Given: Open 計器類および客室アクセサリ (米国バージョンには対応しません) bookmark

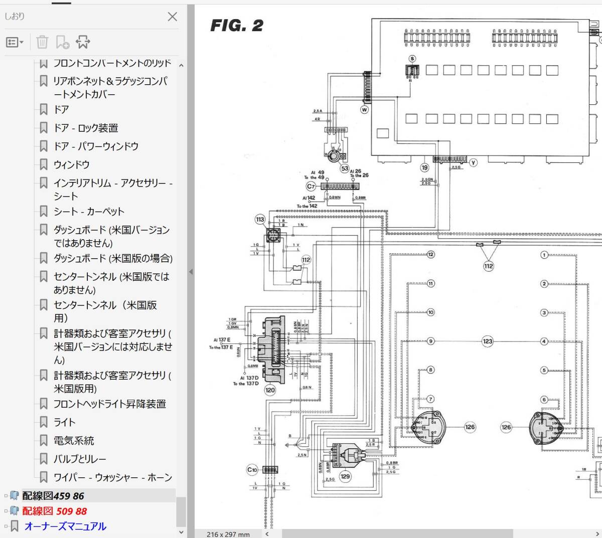Looking at the screenshot, I should tap(113, 346).
